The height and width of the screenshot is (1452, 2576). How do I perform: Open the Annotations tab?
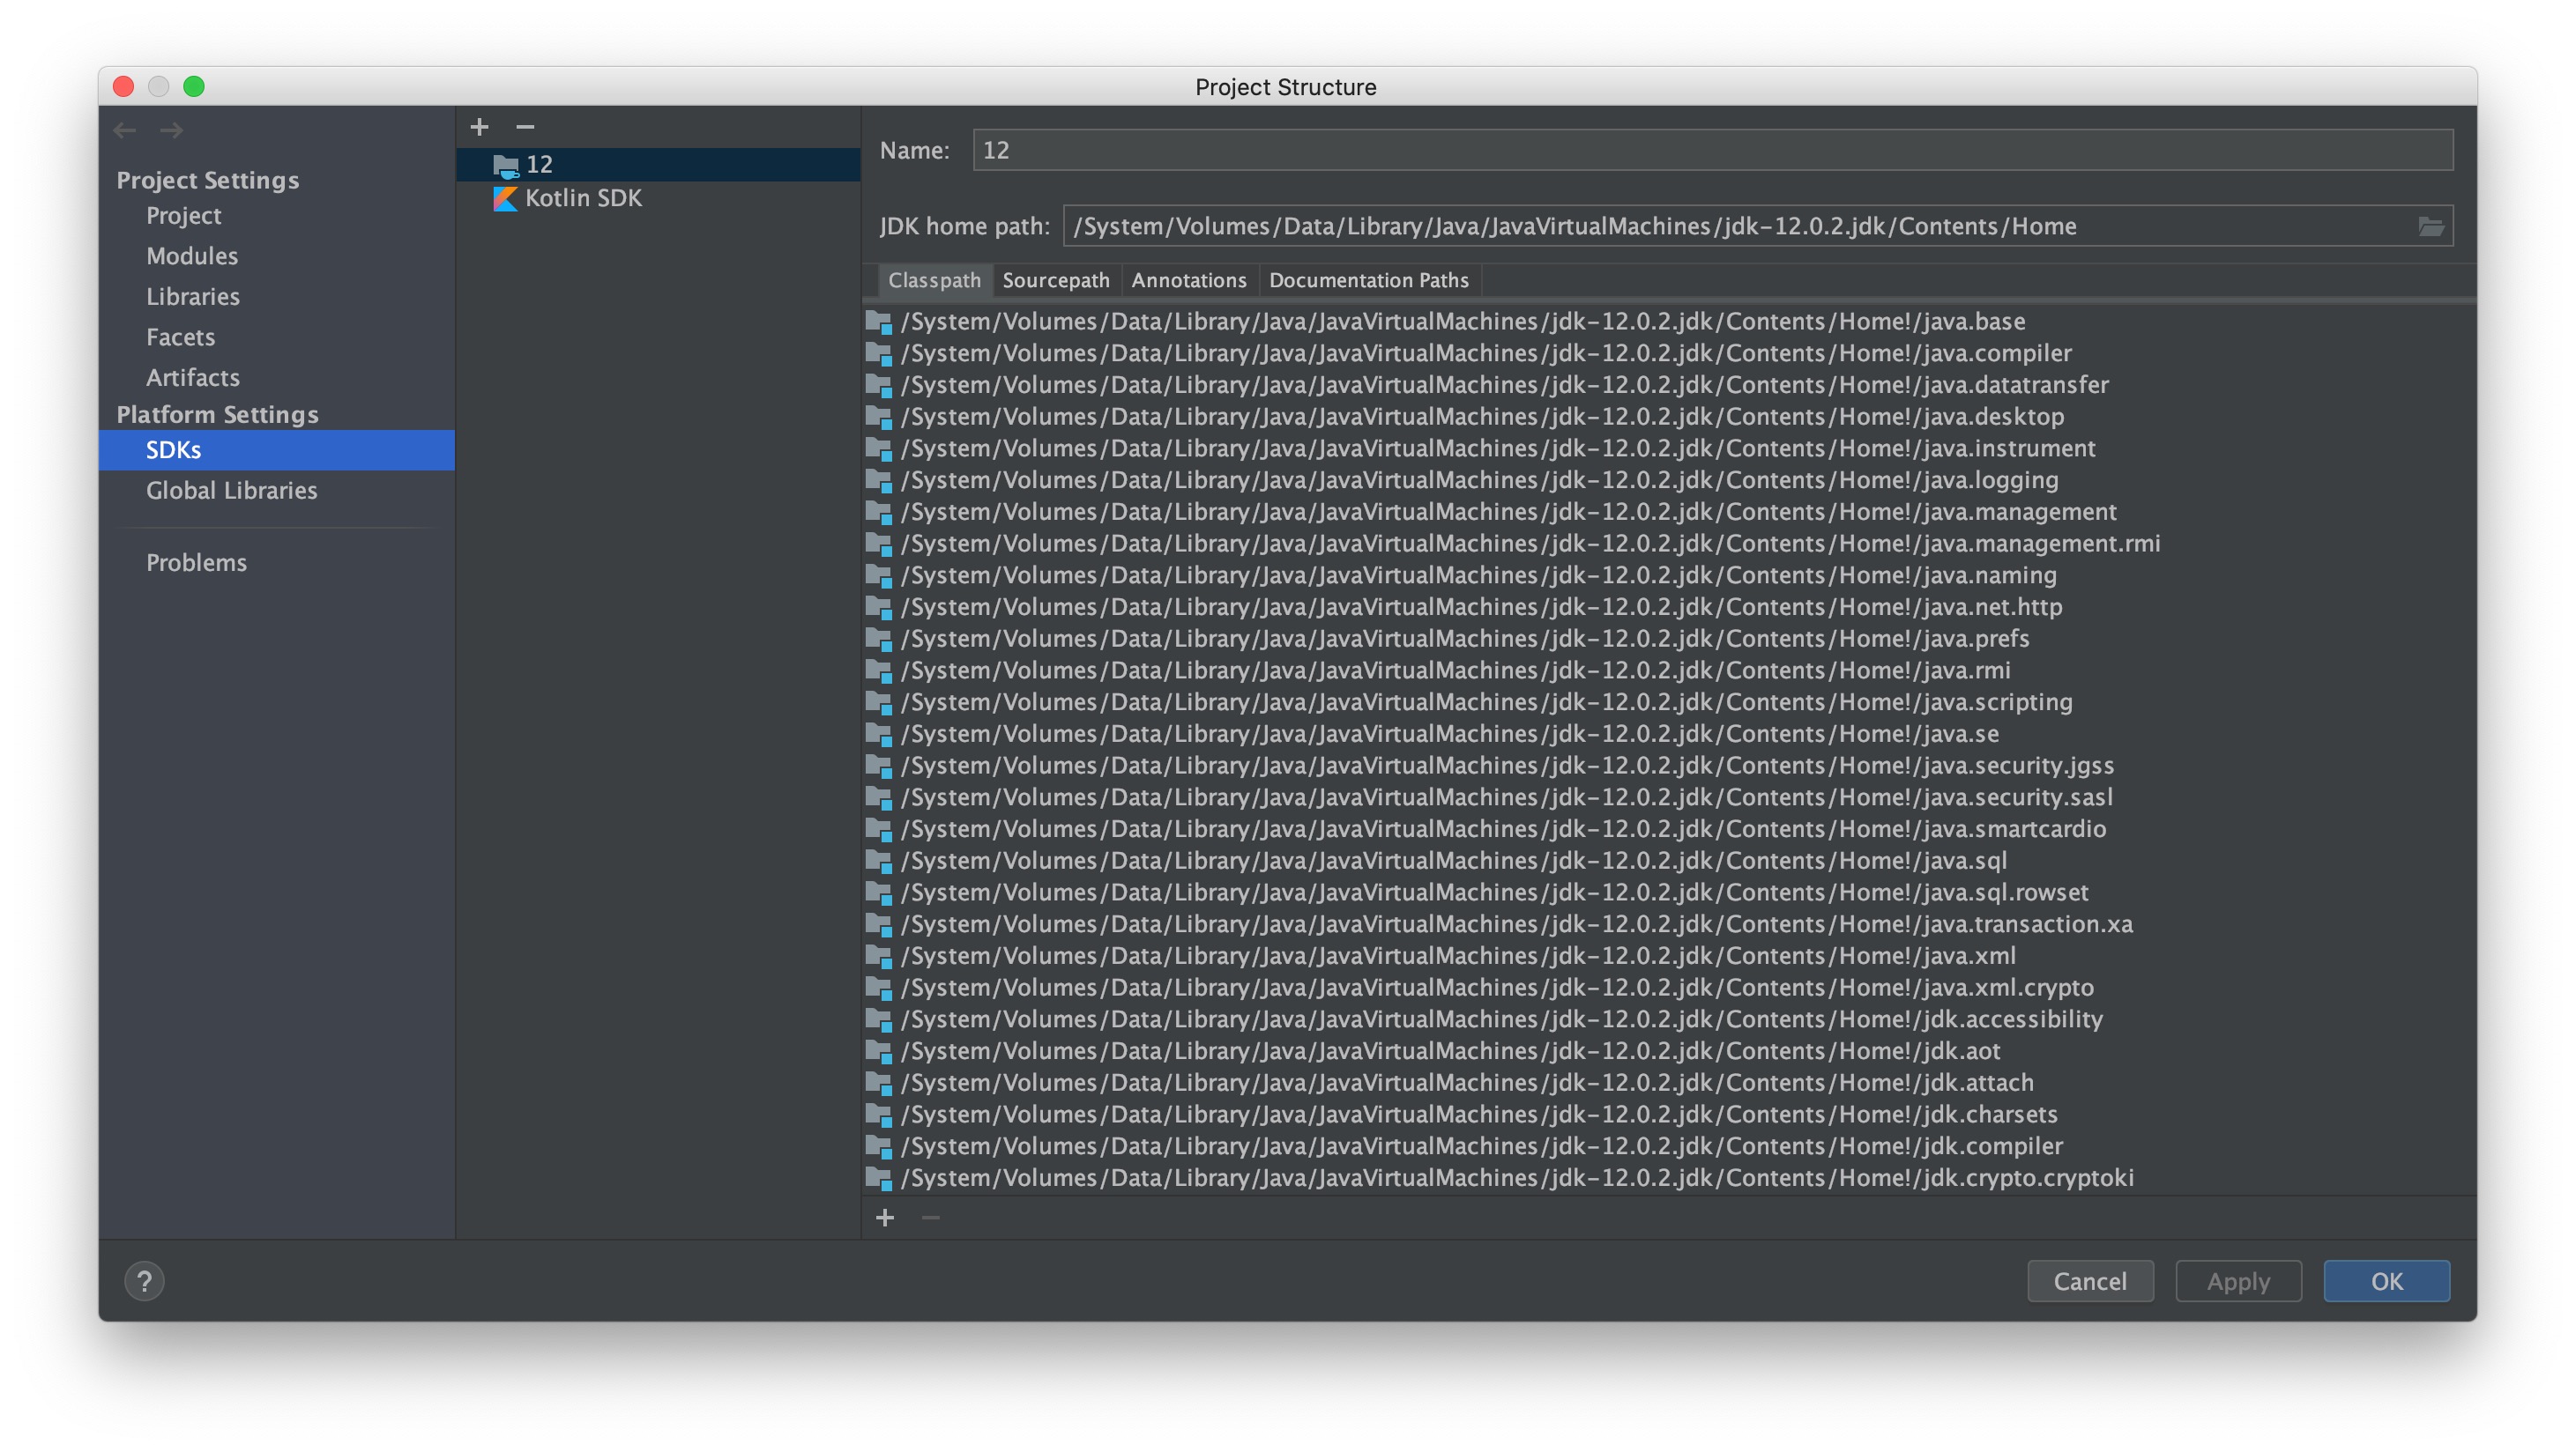click(x=1188, y=281)
